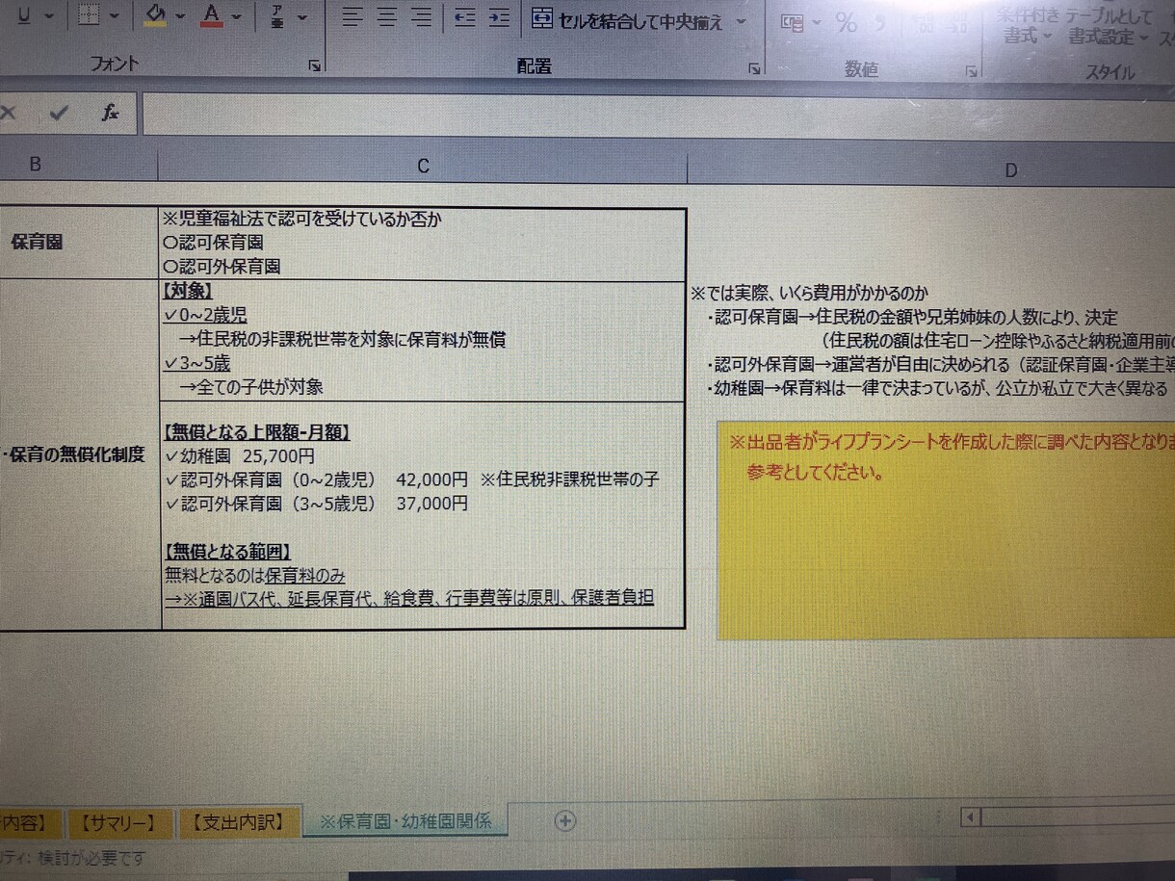Cancel formula entry with X icon
Screen dimensions: 1175x881
tap(8, 113)
